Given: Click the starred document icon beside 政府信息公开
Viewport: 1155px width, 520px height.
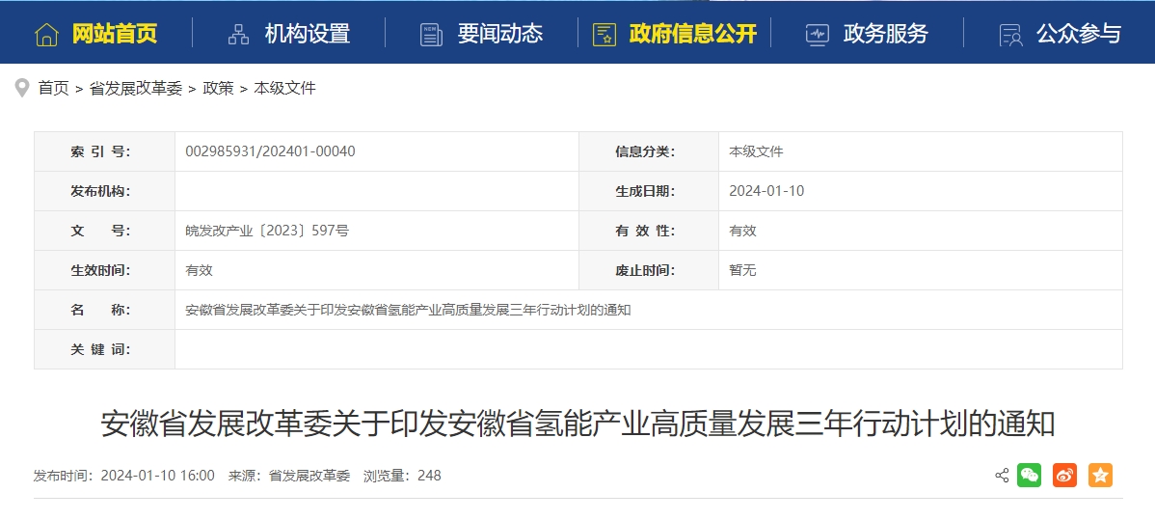Looking at the screenshot, I should (x=604, y=35).
